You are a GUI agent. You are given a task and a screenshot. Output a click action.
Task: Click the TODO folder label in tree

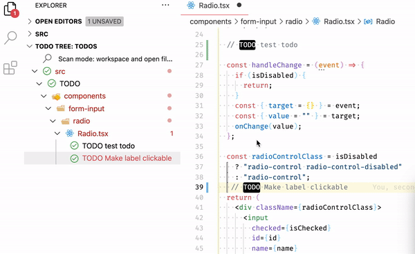pos(70,84)
